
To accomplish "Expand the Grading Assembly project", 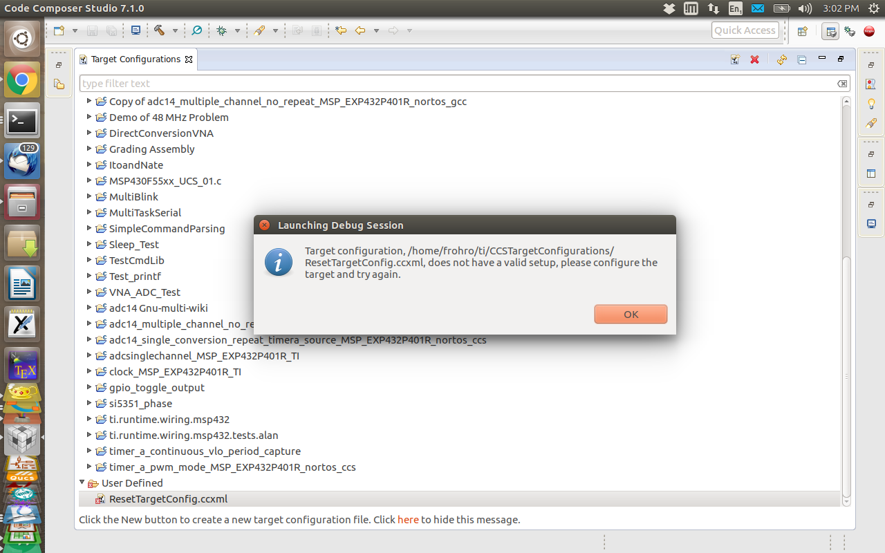I will (x=89, y=149).
